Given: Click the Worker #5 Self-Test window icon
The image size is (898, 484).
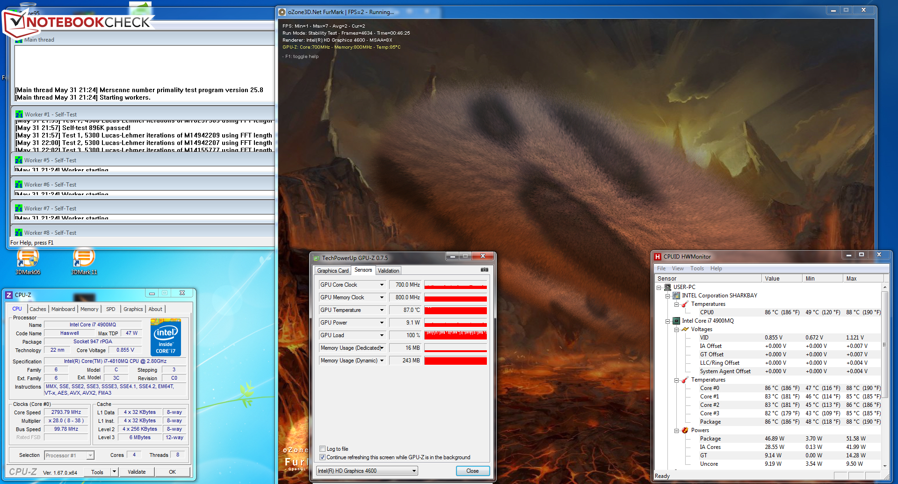Looking at the screenshot, I should [19, 160].
